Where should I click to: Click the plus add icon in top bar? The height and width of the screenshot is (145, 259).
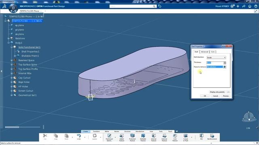coord(238,6)
